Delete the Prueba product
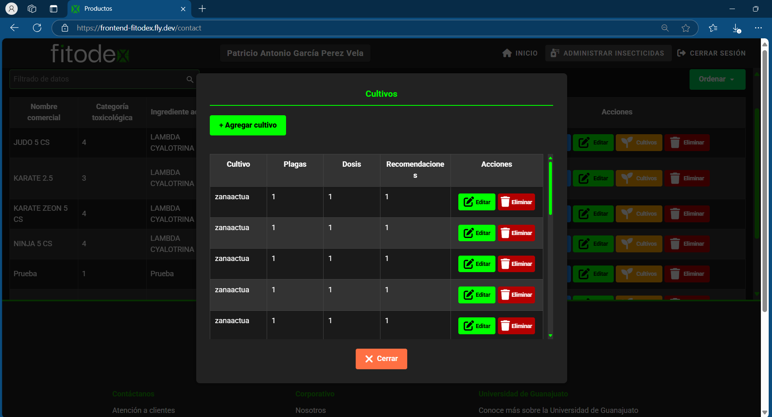 (687, 274)
